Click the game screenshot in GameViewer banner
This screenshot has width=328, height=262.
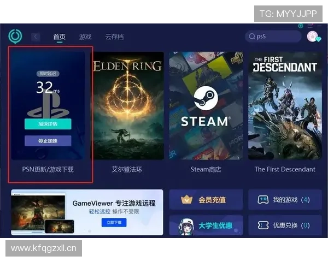(x=38, y=213)
